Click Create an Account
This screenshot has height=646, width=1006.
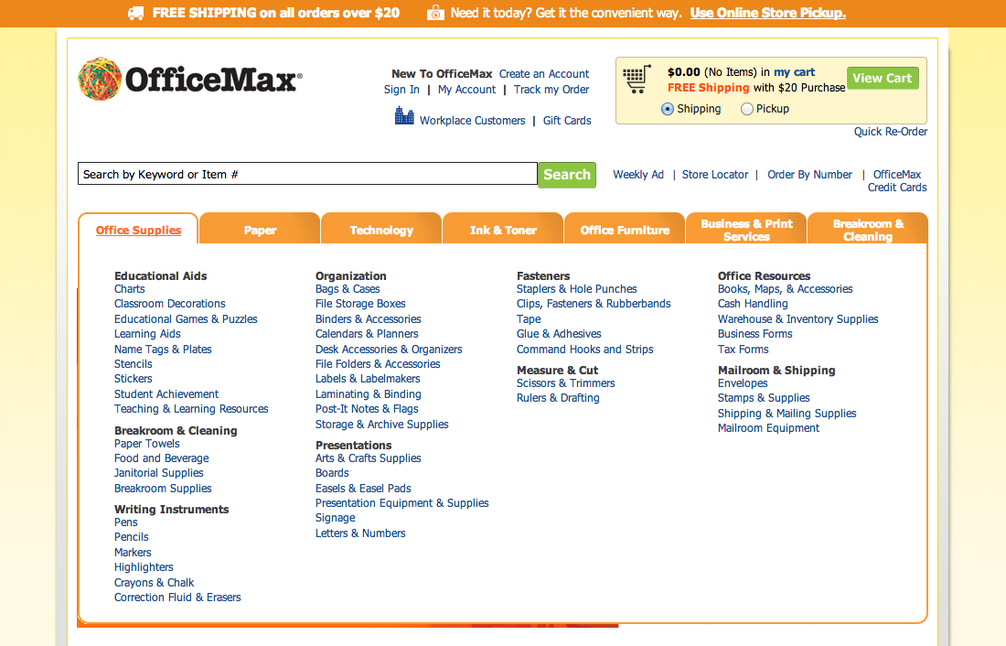click(x=544, y=74)
